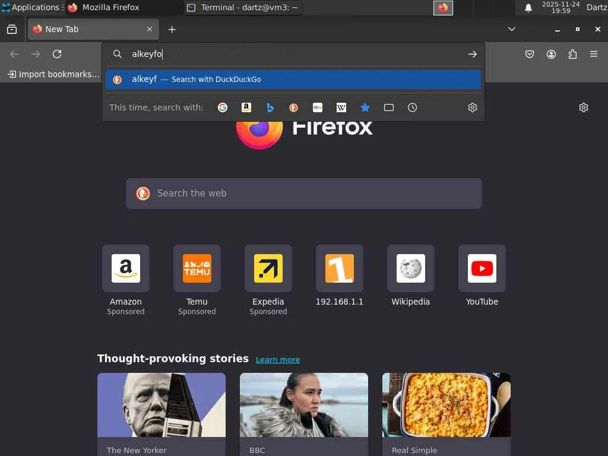The image size is (608, 456).
Task: Click the address bar text field
Action: (294, 54)
